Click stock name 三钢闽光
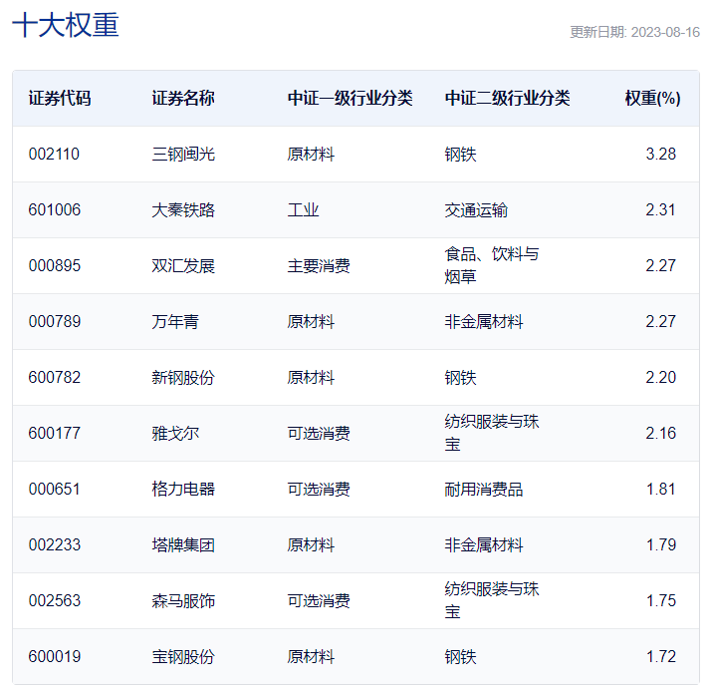 click(x=183, y=155)
